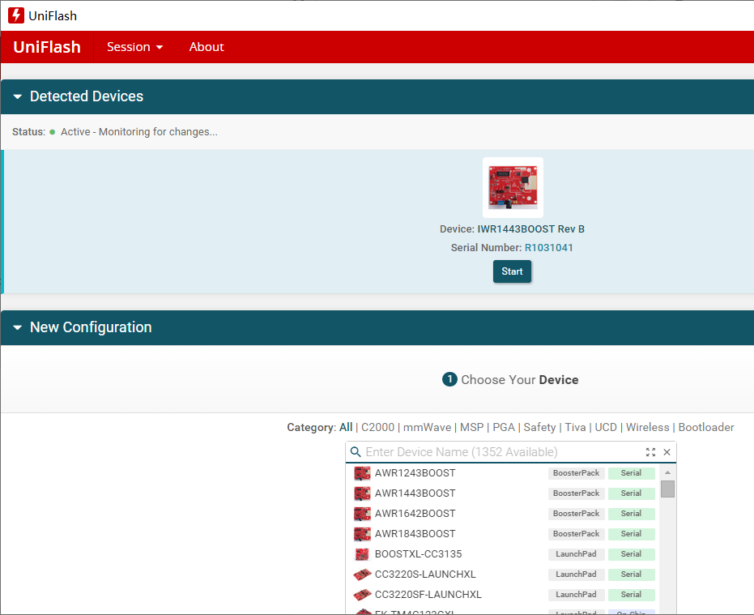754x615 pixels.
Task: Click the X icon to clear device search
Action: coord(667,452)
